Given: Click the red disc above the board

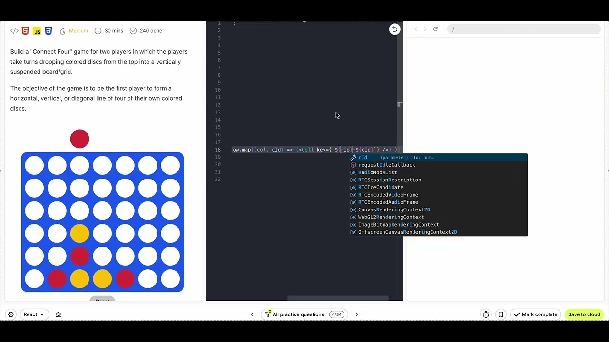Looking at the screenshot, I should pyautogui.click(x=79, y=139).
